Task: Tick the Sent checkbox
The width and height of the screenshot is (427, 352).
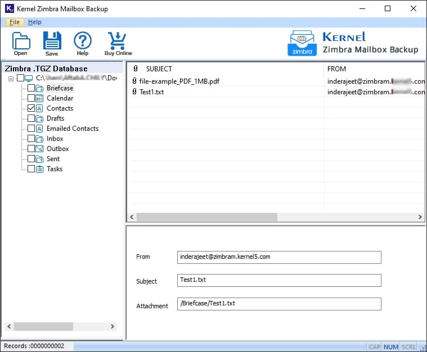Action: [x=31, y=158]
